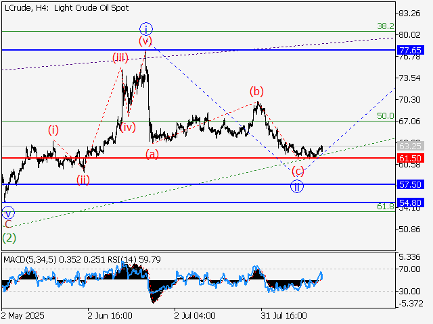Select the red (iv) wave label
Screen dimensions: 433x324
128,127
